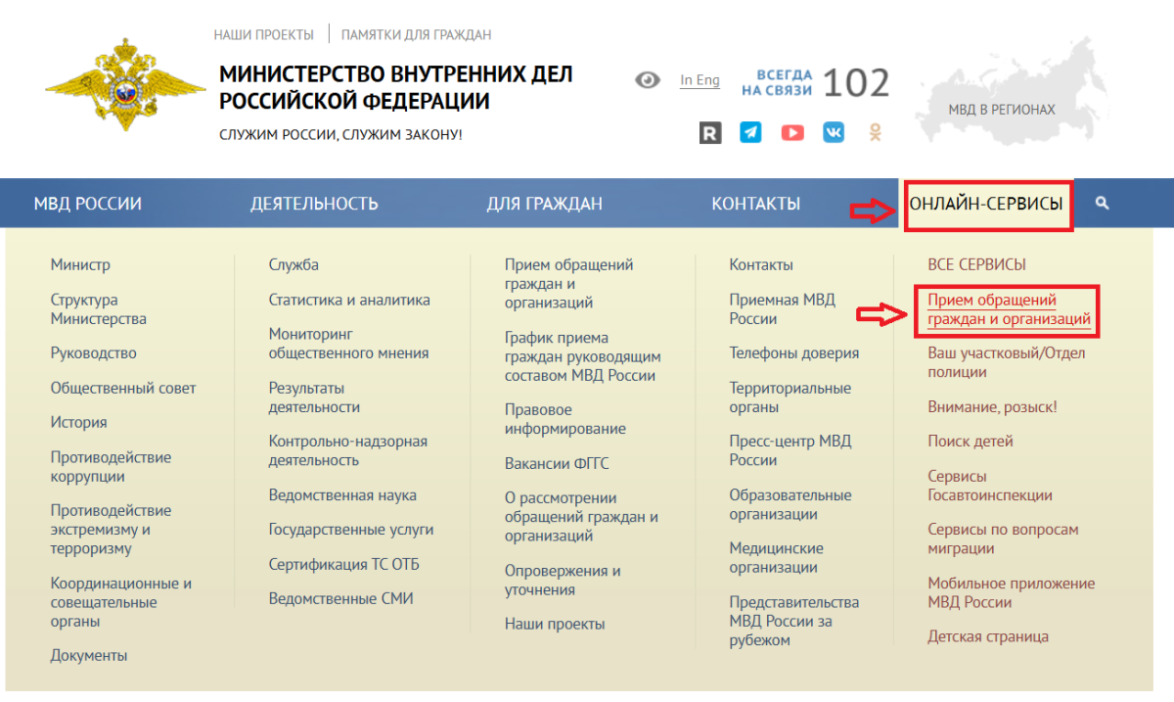Select the МВД РОССИИ menu item
The height and width of the screenshot is (702, 1174).
click(90, 203)
